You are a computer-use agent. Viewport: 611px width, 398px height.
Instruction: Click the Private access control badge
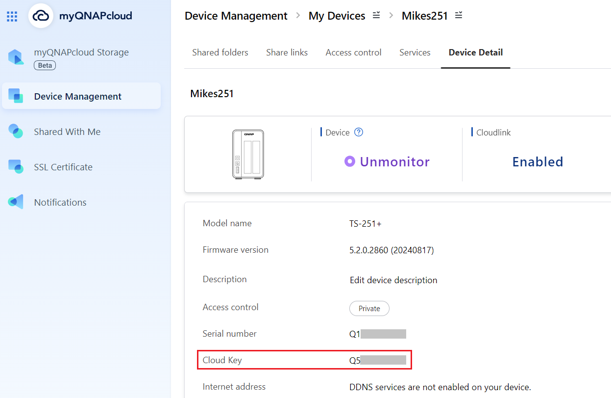(369, 308)
